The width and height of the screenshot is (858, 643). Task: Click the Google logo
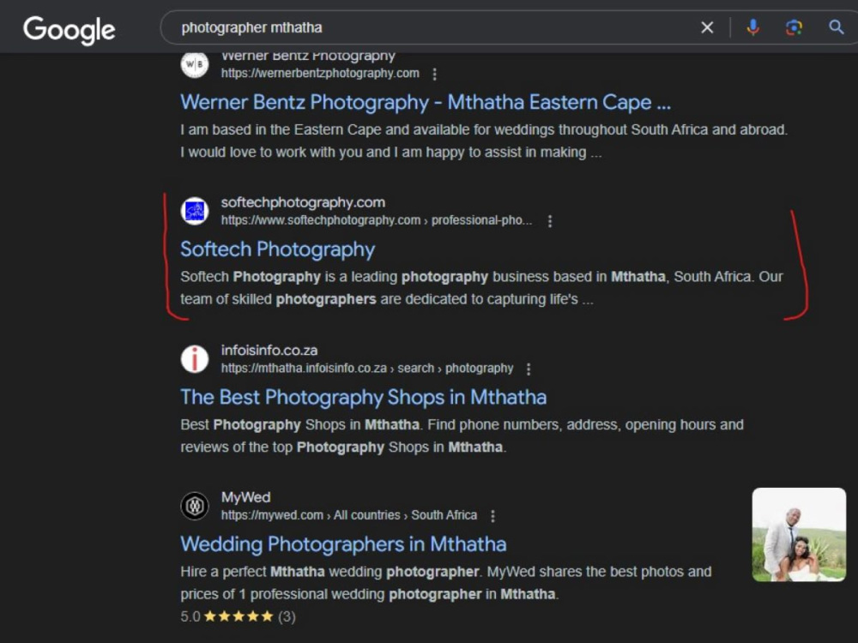click(x=69, y=29)
